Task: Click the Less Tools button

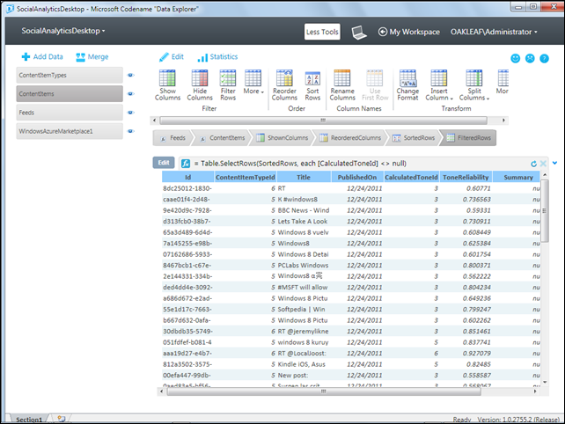Action: click(322, 32)
